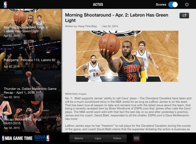196x144 pixels.
Task: Click the article headline 'Lebron Has Green Light'
Action: click(117, 18)
